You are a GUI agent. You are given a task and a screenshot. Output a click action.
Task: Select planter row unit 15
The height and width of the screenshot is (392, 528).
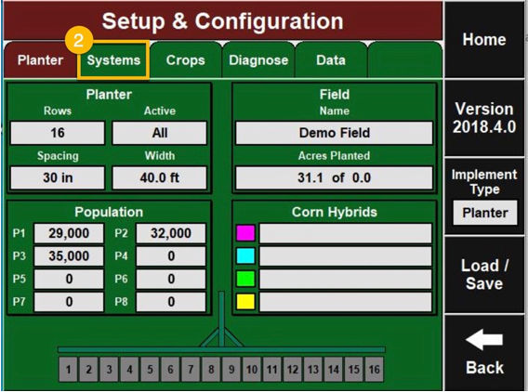click(354, 370)
